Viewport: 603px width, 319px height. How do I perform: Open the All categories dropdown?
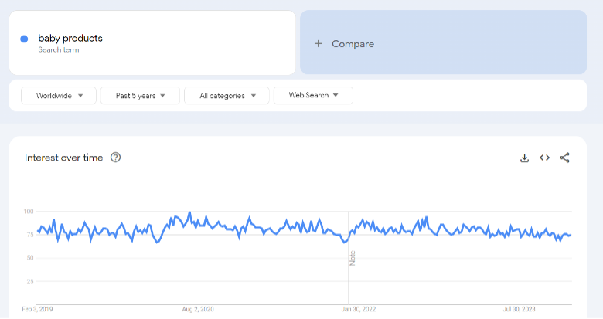pyautogui.click(x=227, y=95)
